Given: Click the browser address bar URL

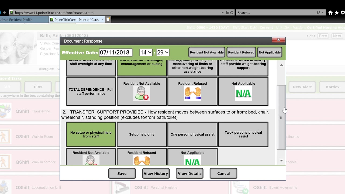Looking at the screenshot, I should 55,13.
